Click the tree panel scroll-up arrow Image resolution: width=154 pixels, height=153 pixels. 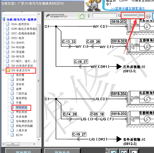(x=39, y=14)
